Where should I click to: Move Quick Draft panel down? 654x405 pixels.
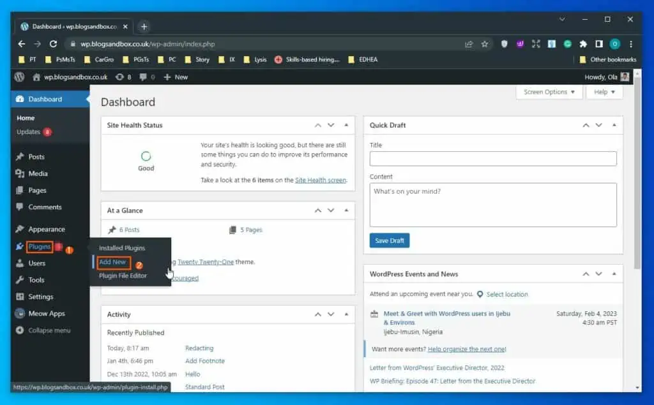[x=598, y=126]
